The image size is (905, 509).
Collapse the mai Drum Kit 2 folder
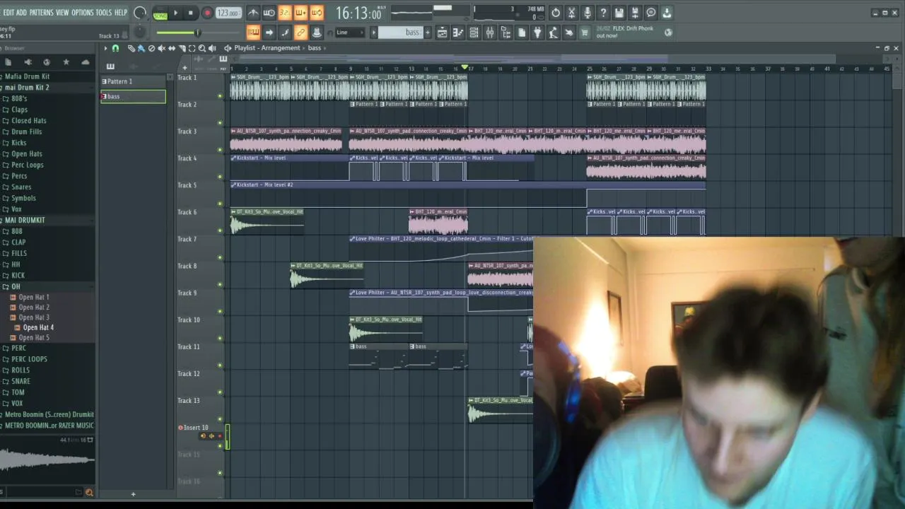pos(28,88)
